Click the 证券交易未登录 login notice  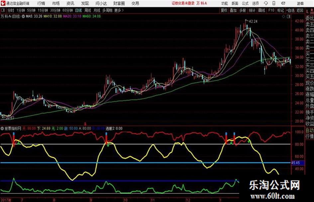point(183,3)
